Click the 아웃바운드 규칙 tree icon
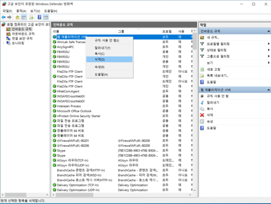Image resolution: width=271 pixels, height=204 pixels. [8, 34]
